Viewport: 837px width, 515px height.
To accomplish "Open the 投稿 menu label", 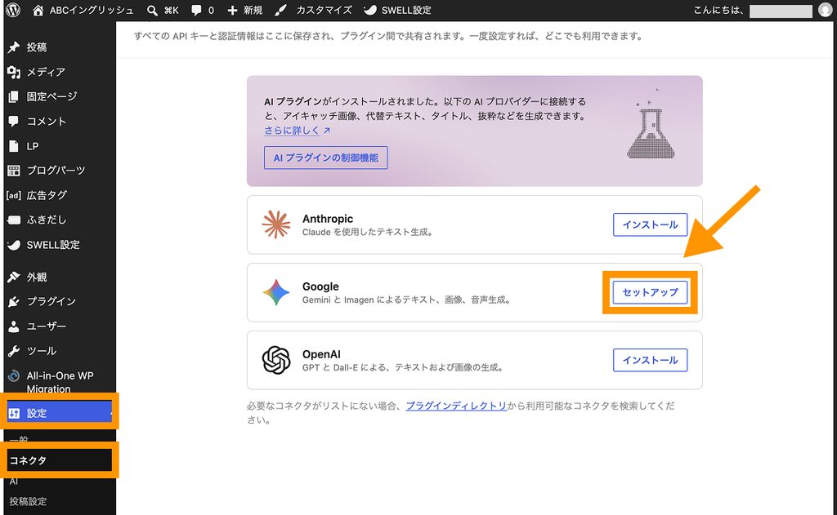I will point(37,47).
